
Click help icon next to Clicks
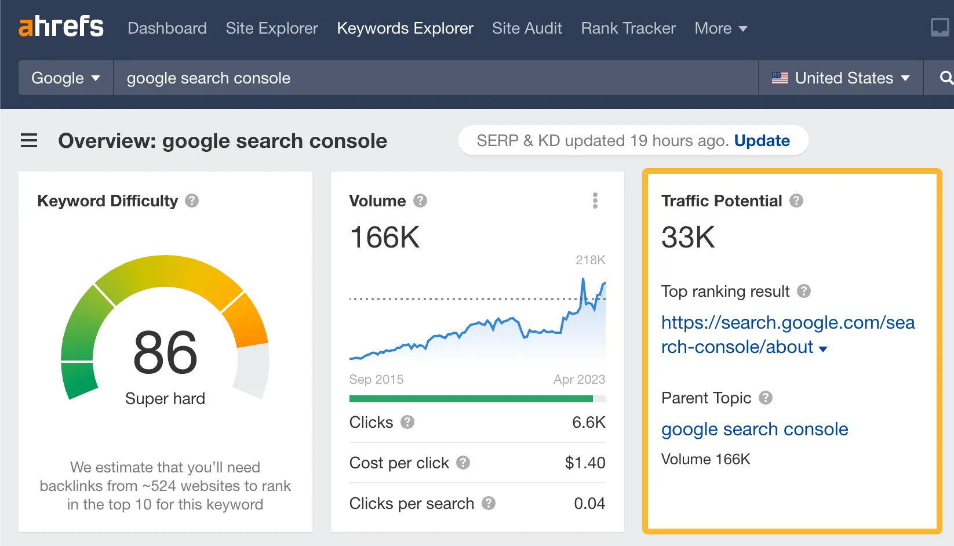[x=407, y=422]
